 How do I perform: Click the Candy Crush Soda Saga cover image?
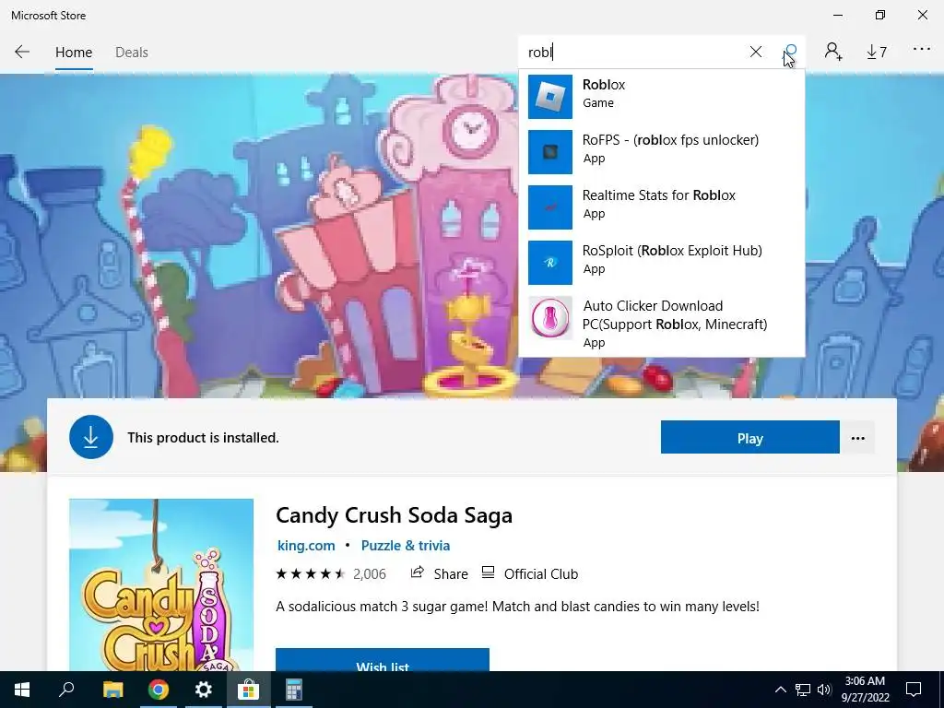coord(161,584)
